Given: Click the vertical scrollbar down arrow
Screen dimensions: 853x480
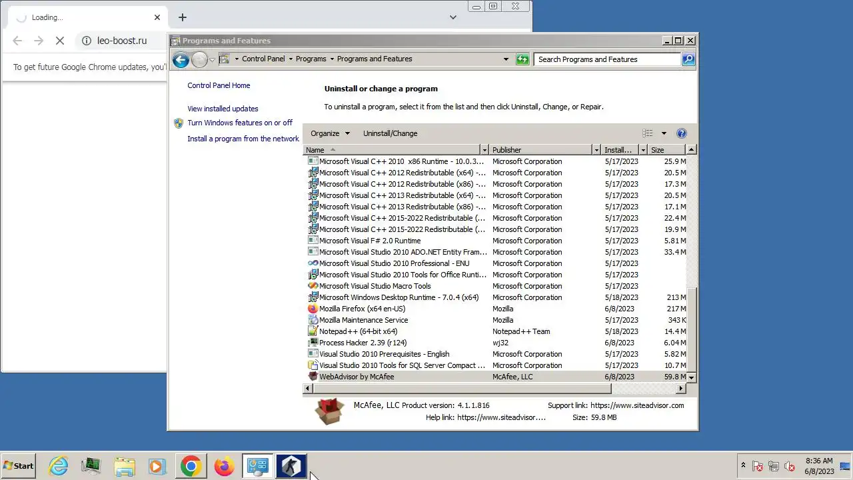Looking at the screenshot, I should [692, 377].
